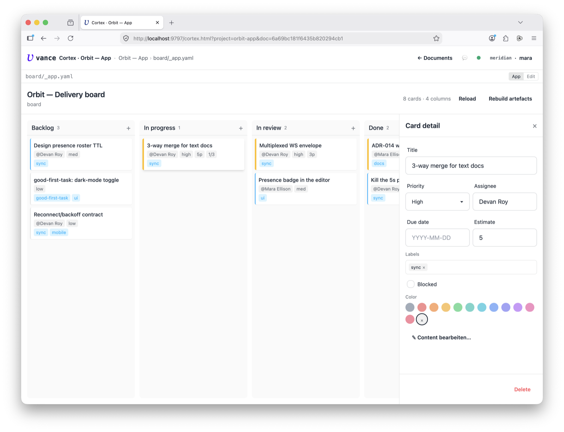The width and height of the screenshot is (564, 432).
Task: Focus the Due date field
Action: pyautogui.click(x=437, y=238)
